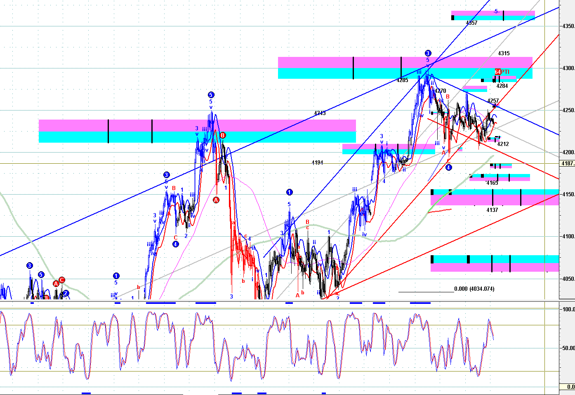Image resolution: width=575 pixels, height=395 pixels.
Task: Select the 4250 price axis label
Action: coord(568,111)
